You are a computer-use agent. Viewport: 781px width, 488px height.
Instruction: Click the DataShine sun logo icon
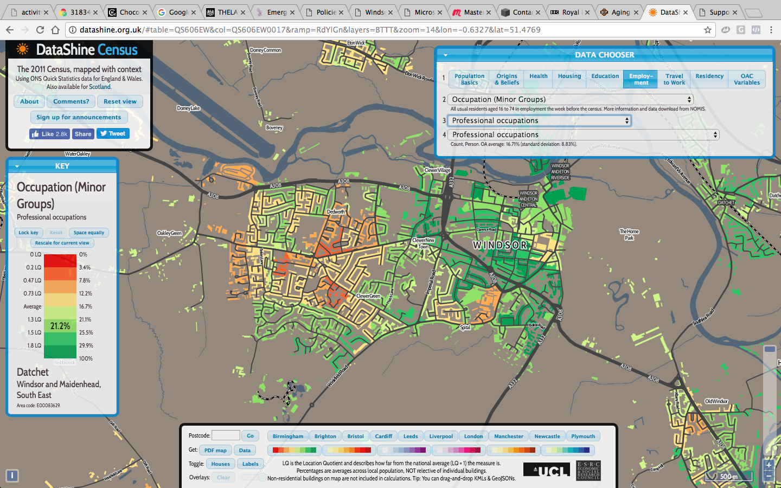click(23, 49)
